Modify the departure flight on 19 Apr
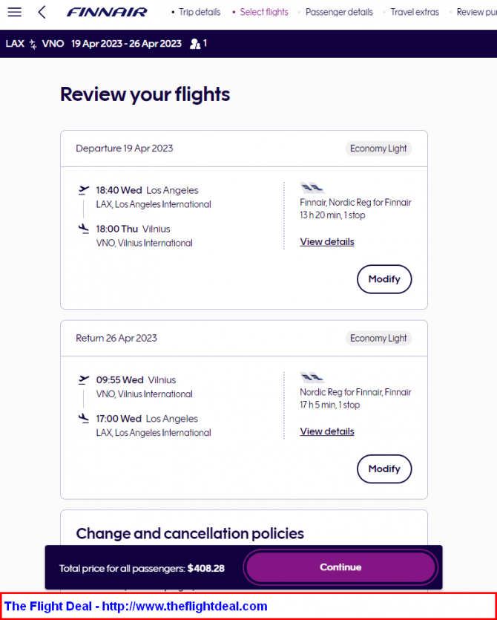The image size is (497, 620). coord(384,279)
